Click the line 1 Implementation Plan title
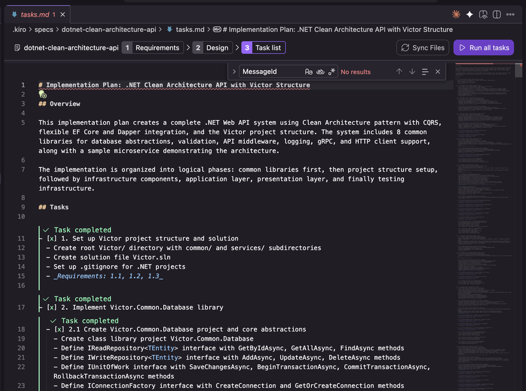The width and height of the screenshot is (526, 391). pos(175,85)
